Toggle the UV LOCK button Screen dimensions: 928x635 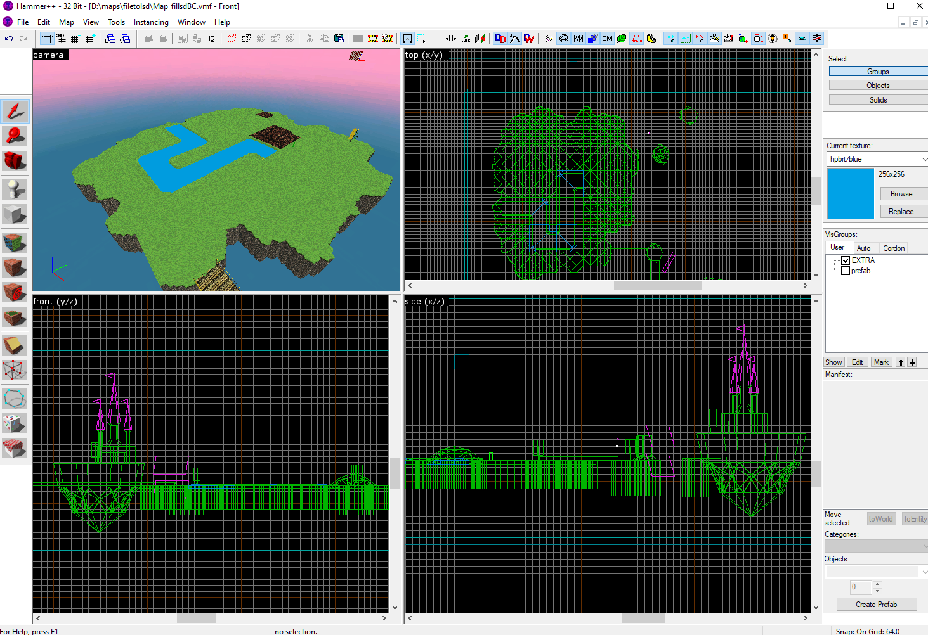(466, 39)
